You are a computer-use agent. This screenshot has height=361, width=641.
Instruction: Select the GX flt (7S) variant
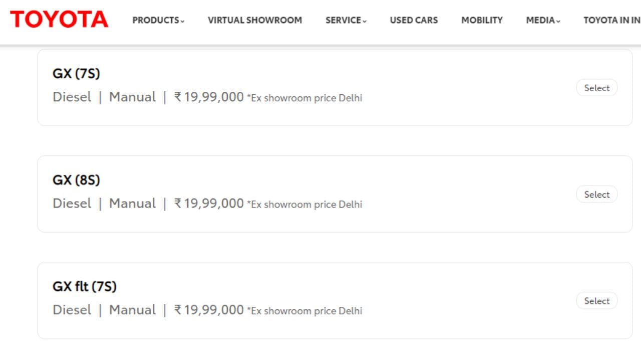pyautogui.click(x=596, y=301)
